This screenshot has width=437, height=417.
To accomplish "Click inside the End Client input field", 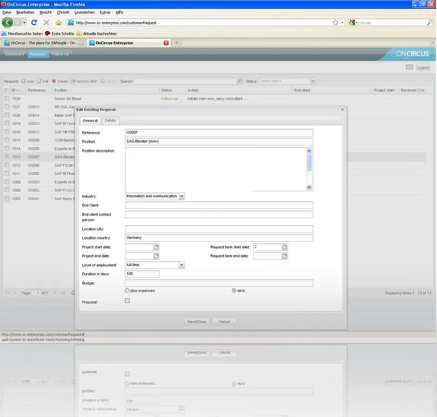I will 218,205.
